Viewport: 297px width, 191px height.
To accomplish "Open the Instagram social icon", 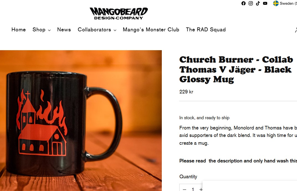I will [250, 3].
